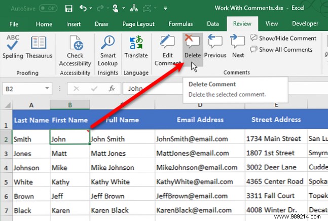Jump to the Next comment
The image size is (328, 221).
point(238,47)
